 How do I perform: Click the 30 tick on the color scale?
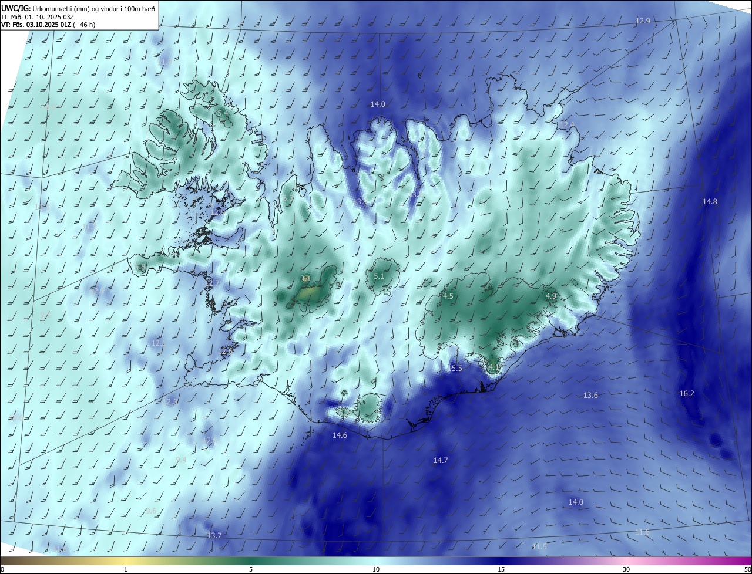[x=626, y=569]
